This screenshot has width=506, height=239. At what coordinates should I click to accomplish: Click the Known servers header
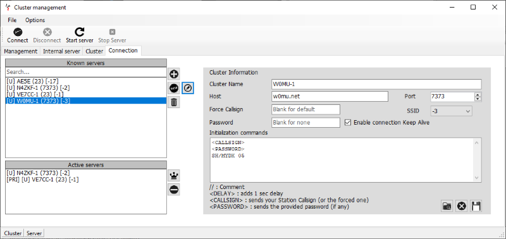pyautogui.click(x=86, y=63)
